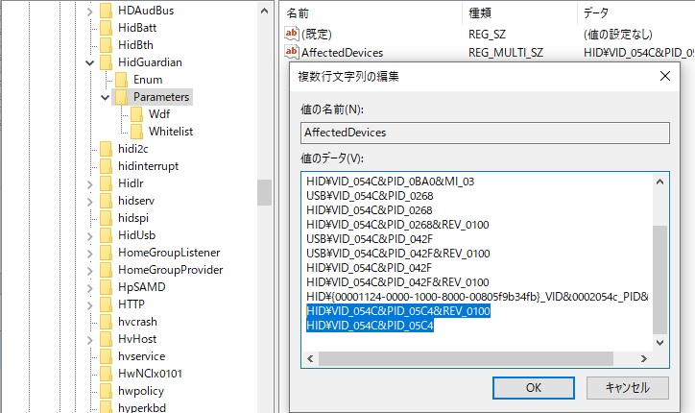Click the AffectedDevices string value icon

(x=293, y=53)
